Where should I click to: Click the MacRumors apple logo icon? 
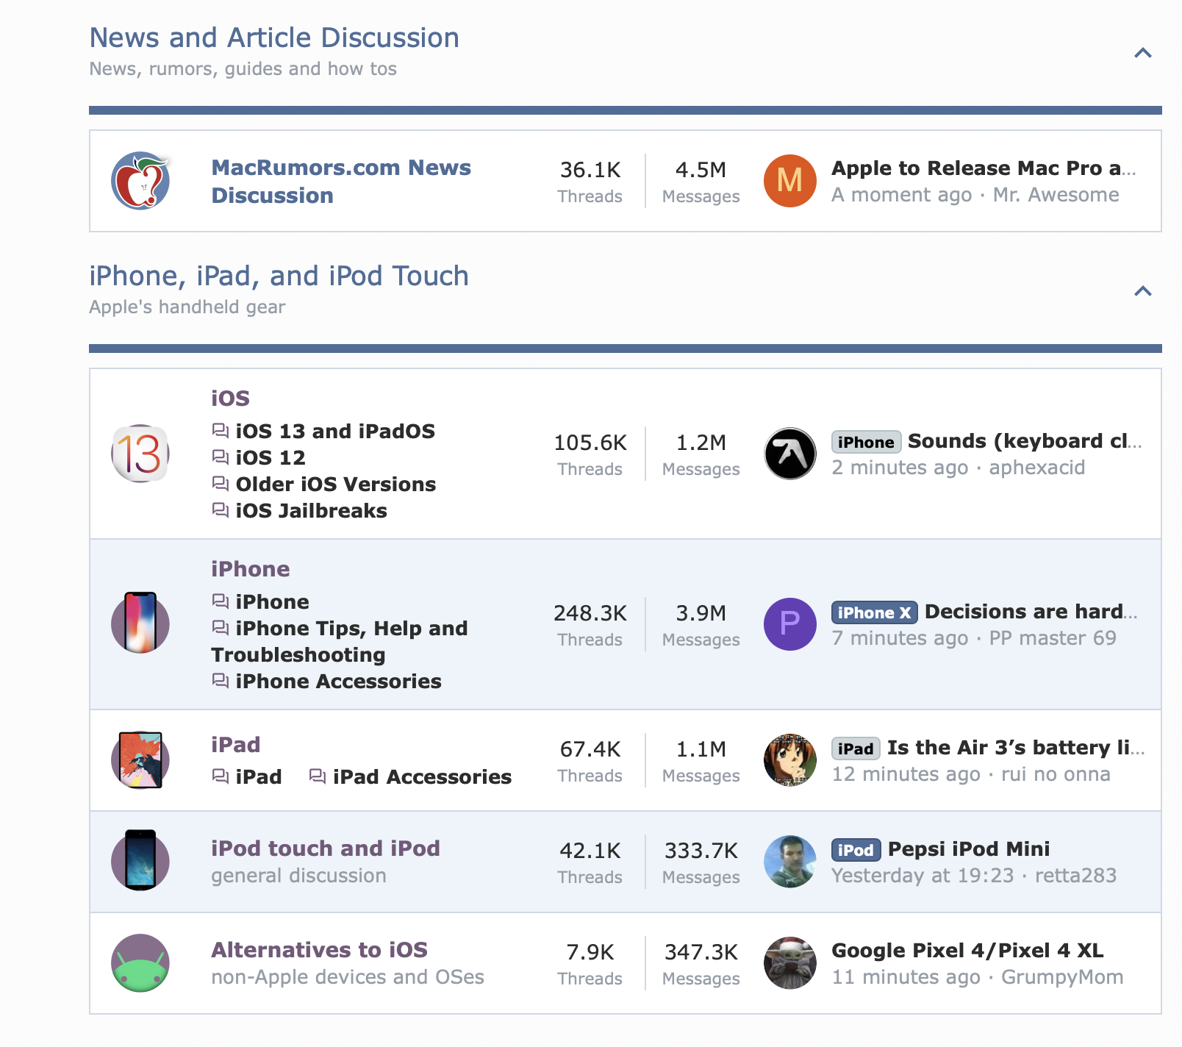(140, 181)
